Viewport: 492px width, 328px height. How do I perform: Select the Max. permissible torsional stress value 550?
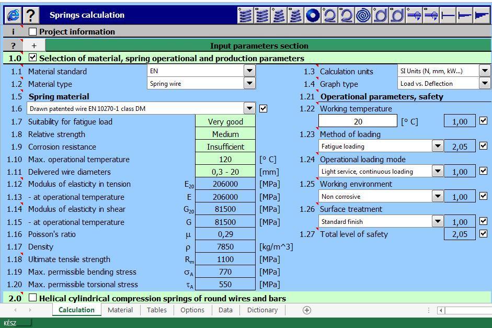click(x=225, y=285)
